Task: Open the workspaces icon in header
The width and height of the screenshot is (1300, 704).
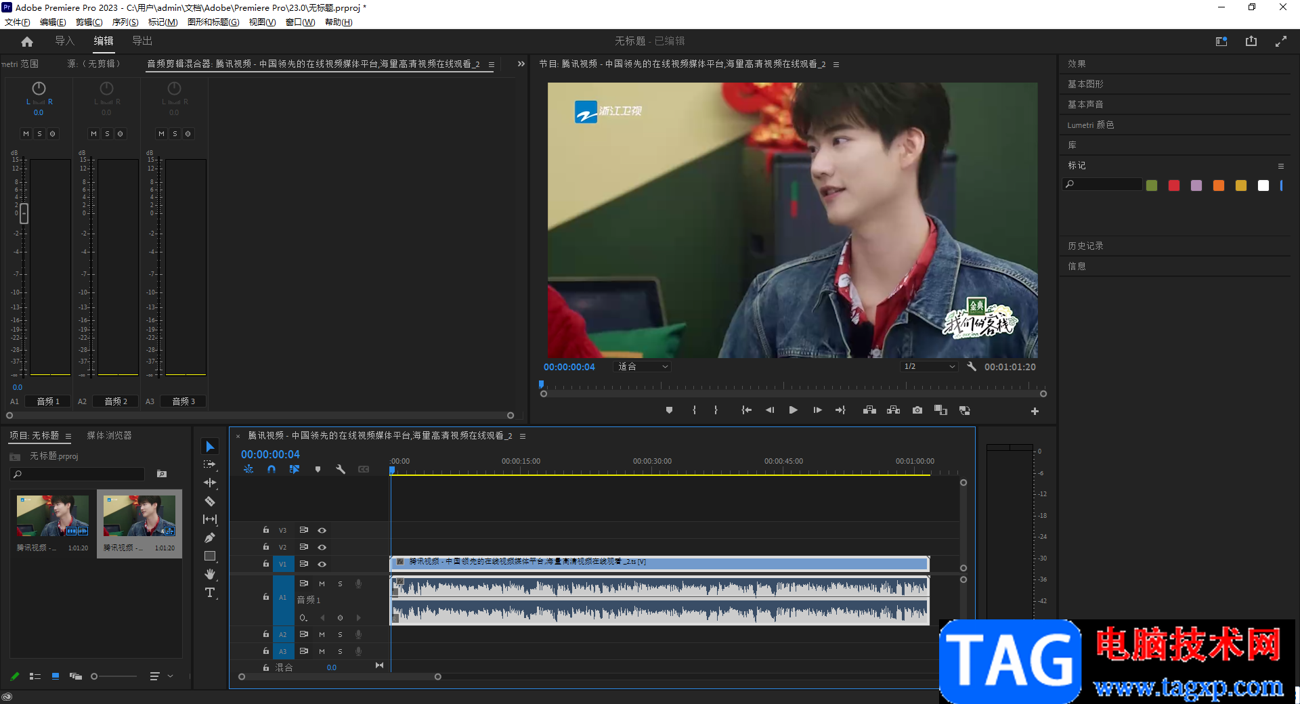Action: pos(1221,41)
